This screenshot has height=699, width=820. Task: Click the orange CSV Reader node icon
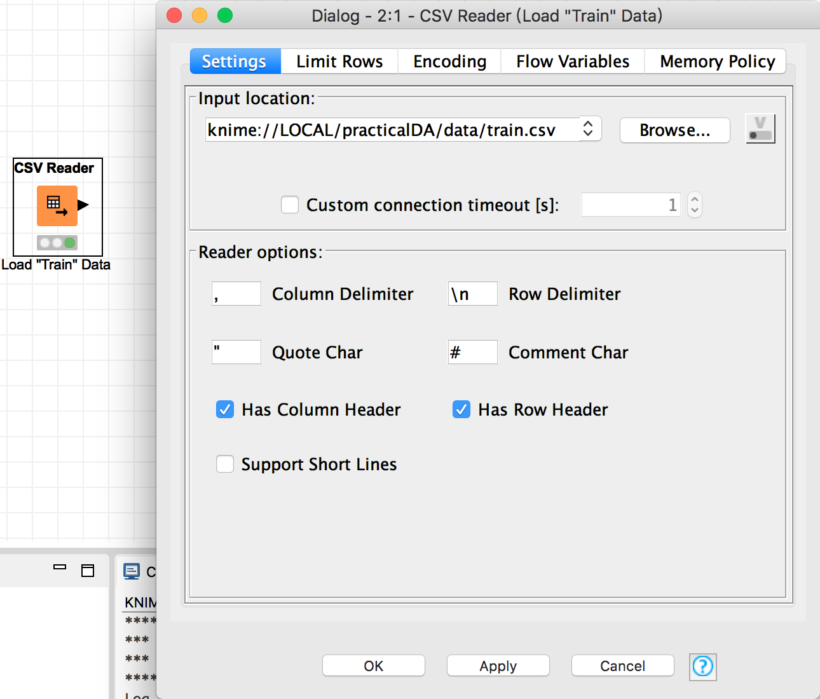point(57,205)
